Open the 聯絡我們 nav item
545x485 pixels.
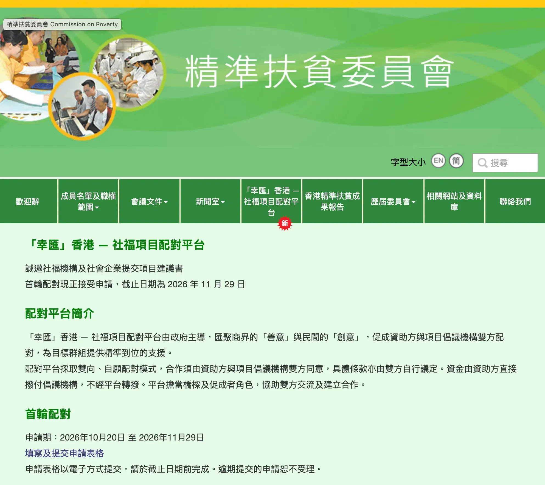515,201
